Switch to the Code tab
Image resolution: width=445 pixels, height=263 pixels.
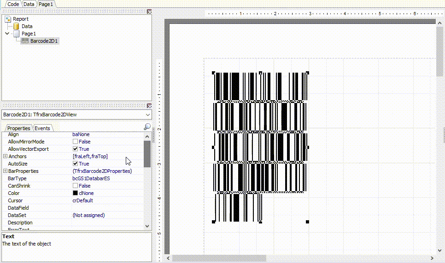pyautogui.click(x=13, y=4)
